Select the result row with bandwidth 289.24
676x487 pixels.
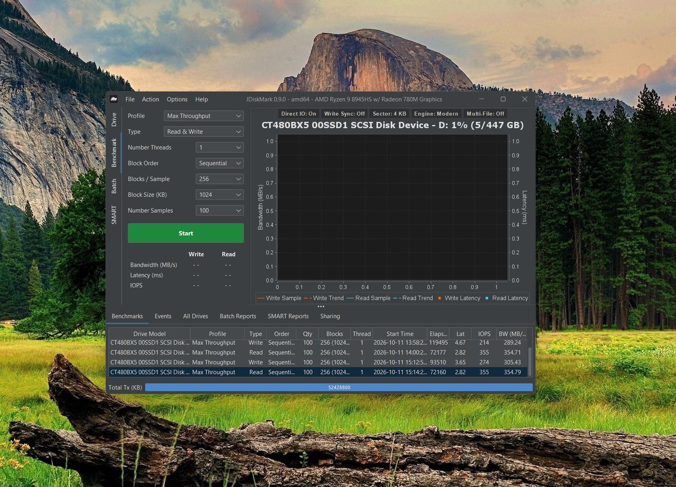pos(318,342)
